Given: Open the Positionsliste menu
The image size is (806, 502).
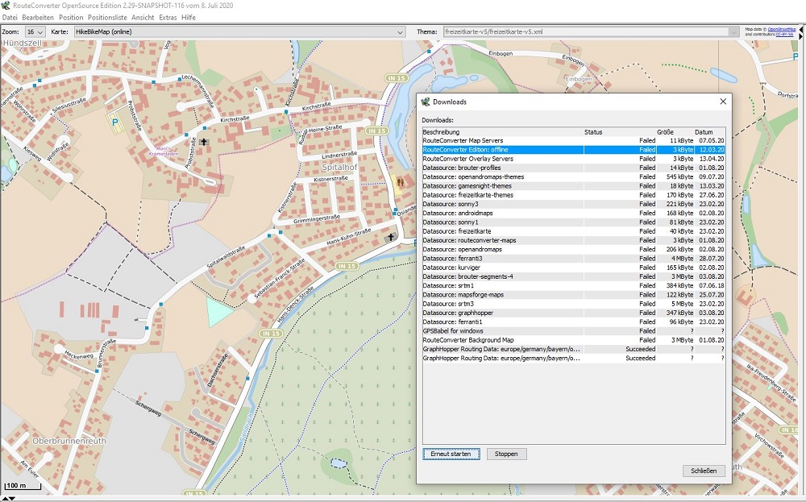Looking at the screenshot, I should pos(107,18).
